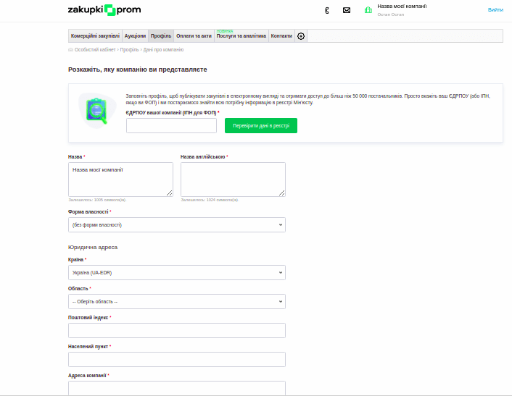Click the clipboard illustration in profile banner
Viewport: 512px width, 396px height.
(96, 111)
